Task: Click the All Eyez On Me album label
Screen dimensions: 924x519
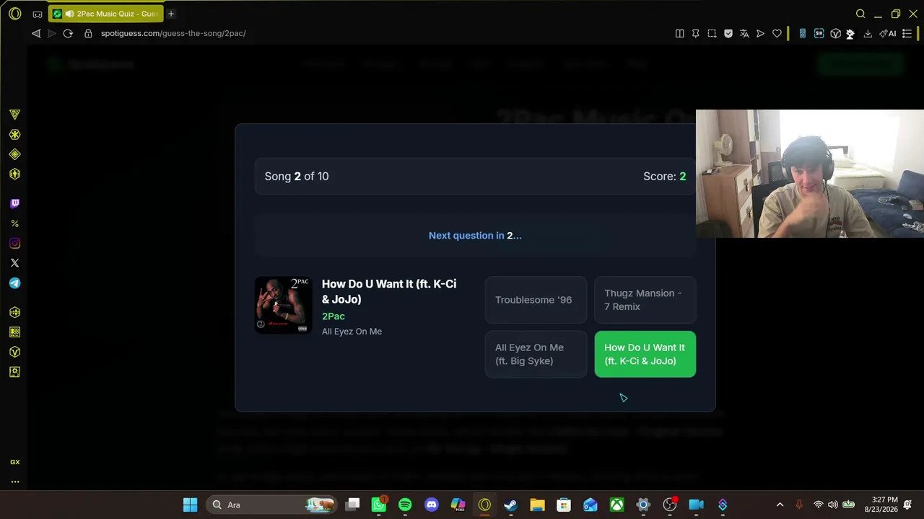Action: [x=352, y=332]
